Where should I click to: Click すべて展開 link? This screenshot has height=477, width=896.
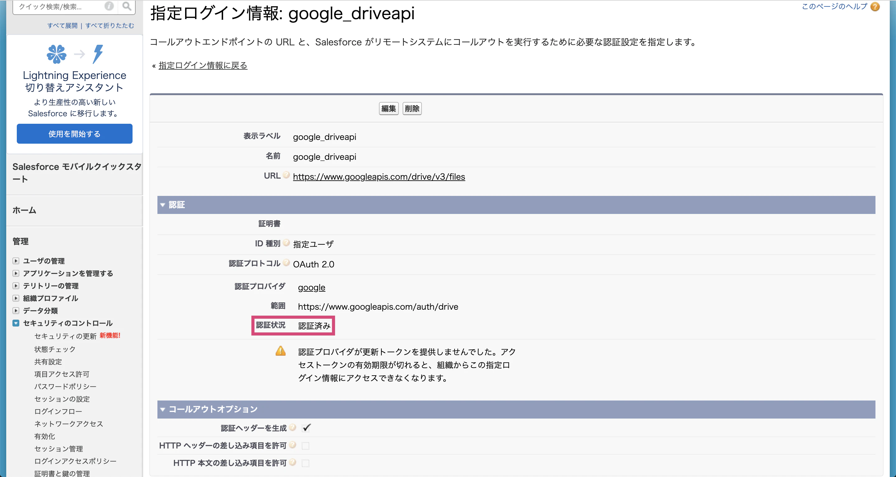pyautogui.click(x=63, y=26)
